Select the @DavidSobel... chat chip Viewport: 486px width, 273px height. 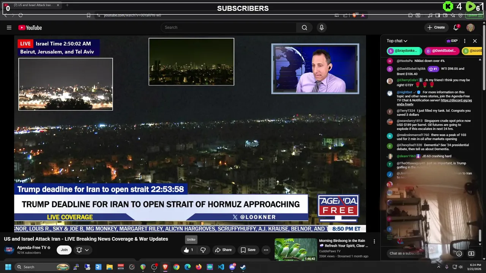click(x=442, y=51)
